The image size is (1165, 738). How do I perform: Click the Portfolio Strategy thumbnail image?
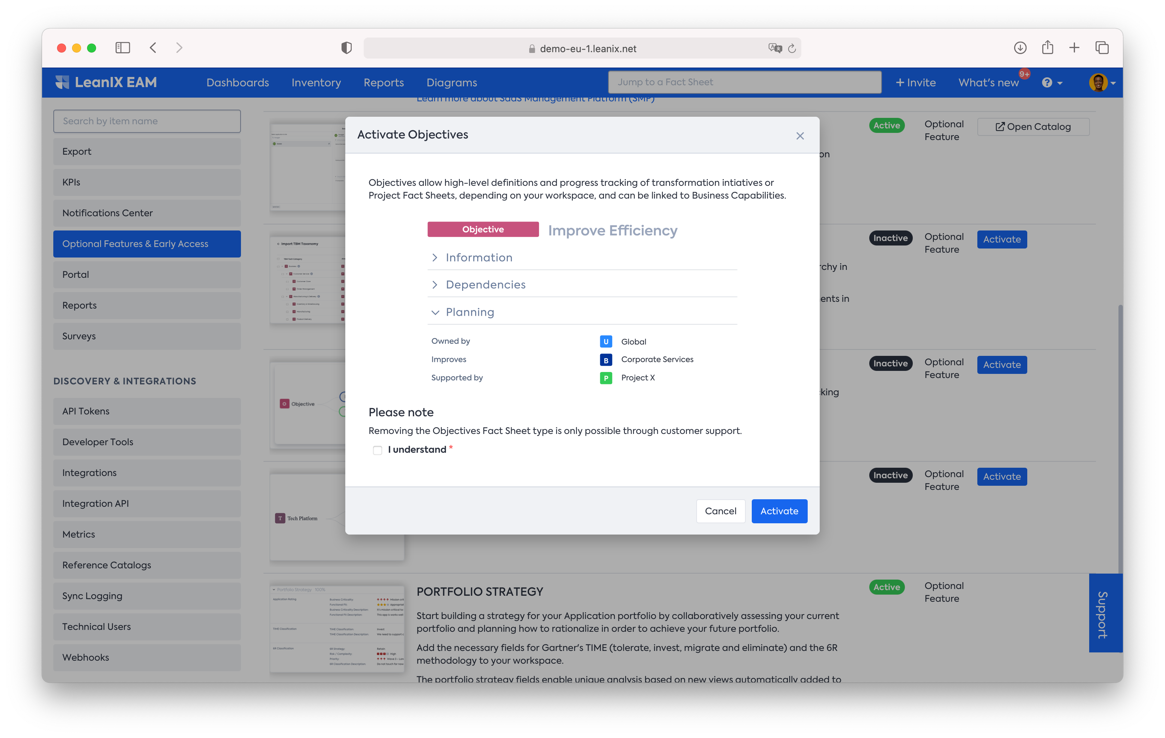337,629
